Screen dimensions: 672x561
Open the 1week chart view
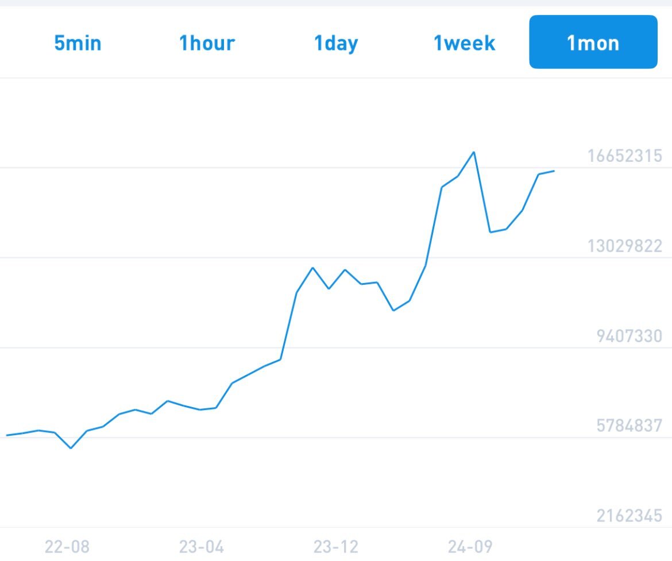pyautogui.click(x=464, y=43)
